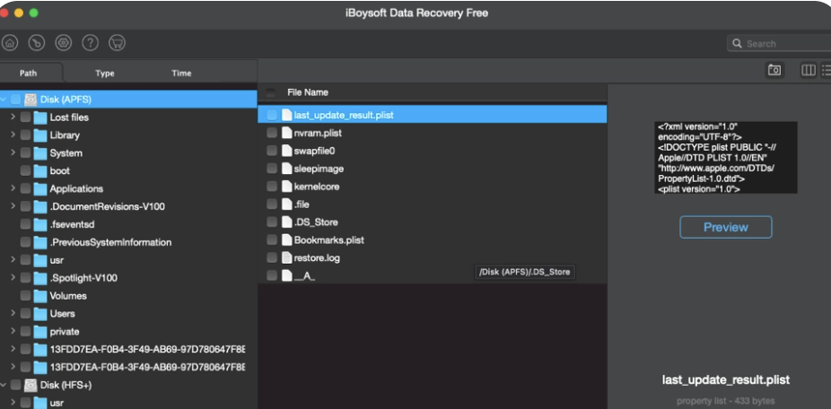Open the scan/recover toolbar icon

[x=37, y=43]
